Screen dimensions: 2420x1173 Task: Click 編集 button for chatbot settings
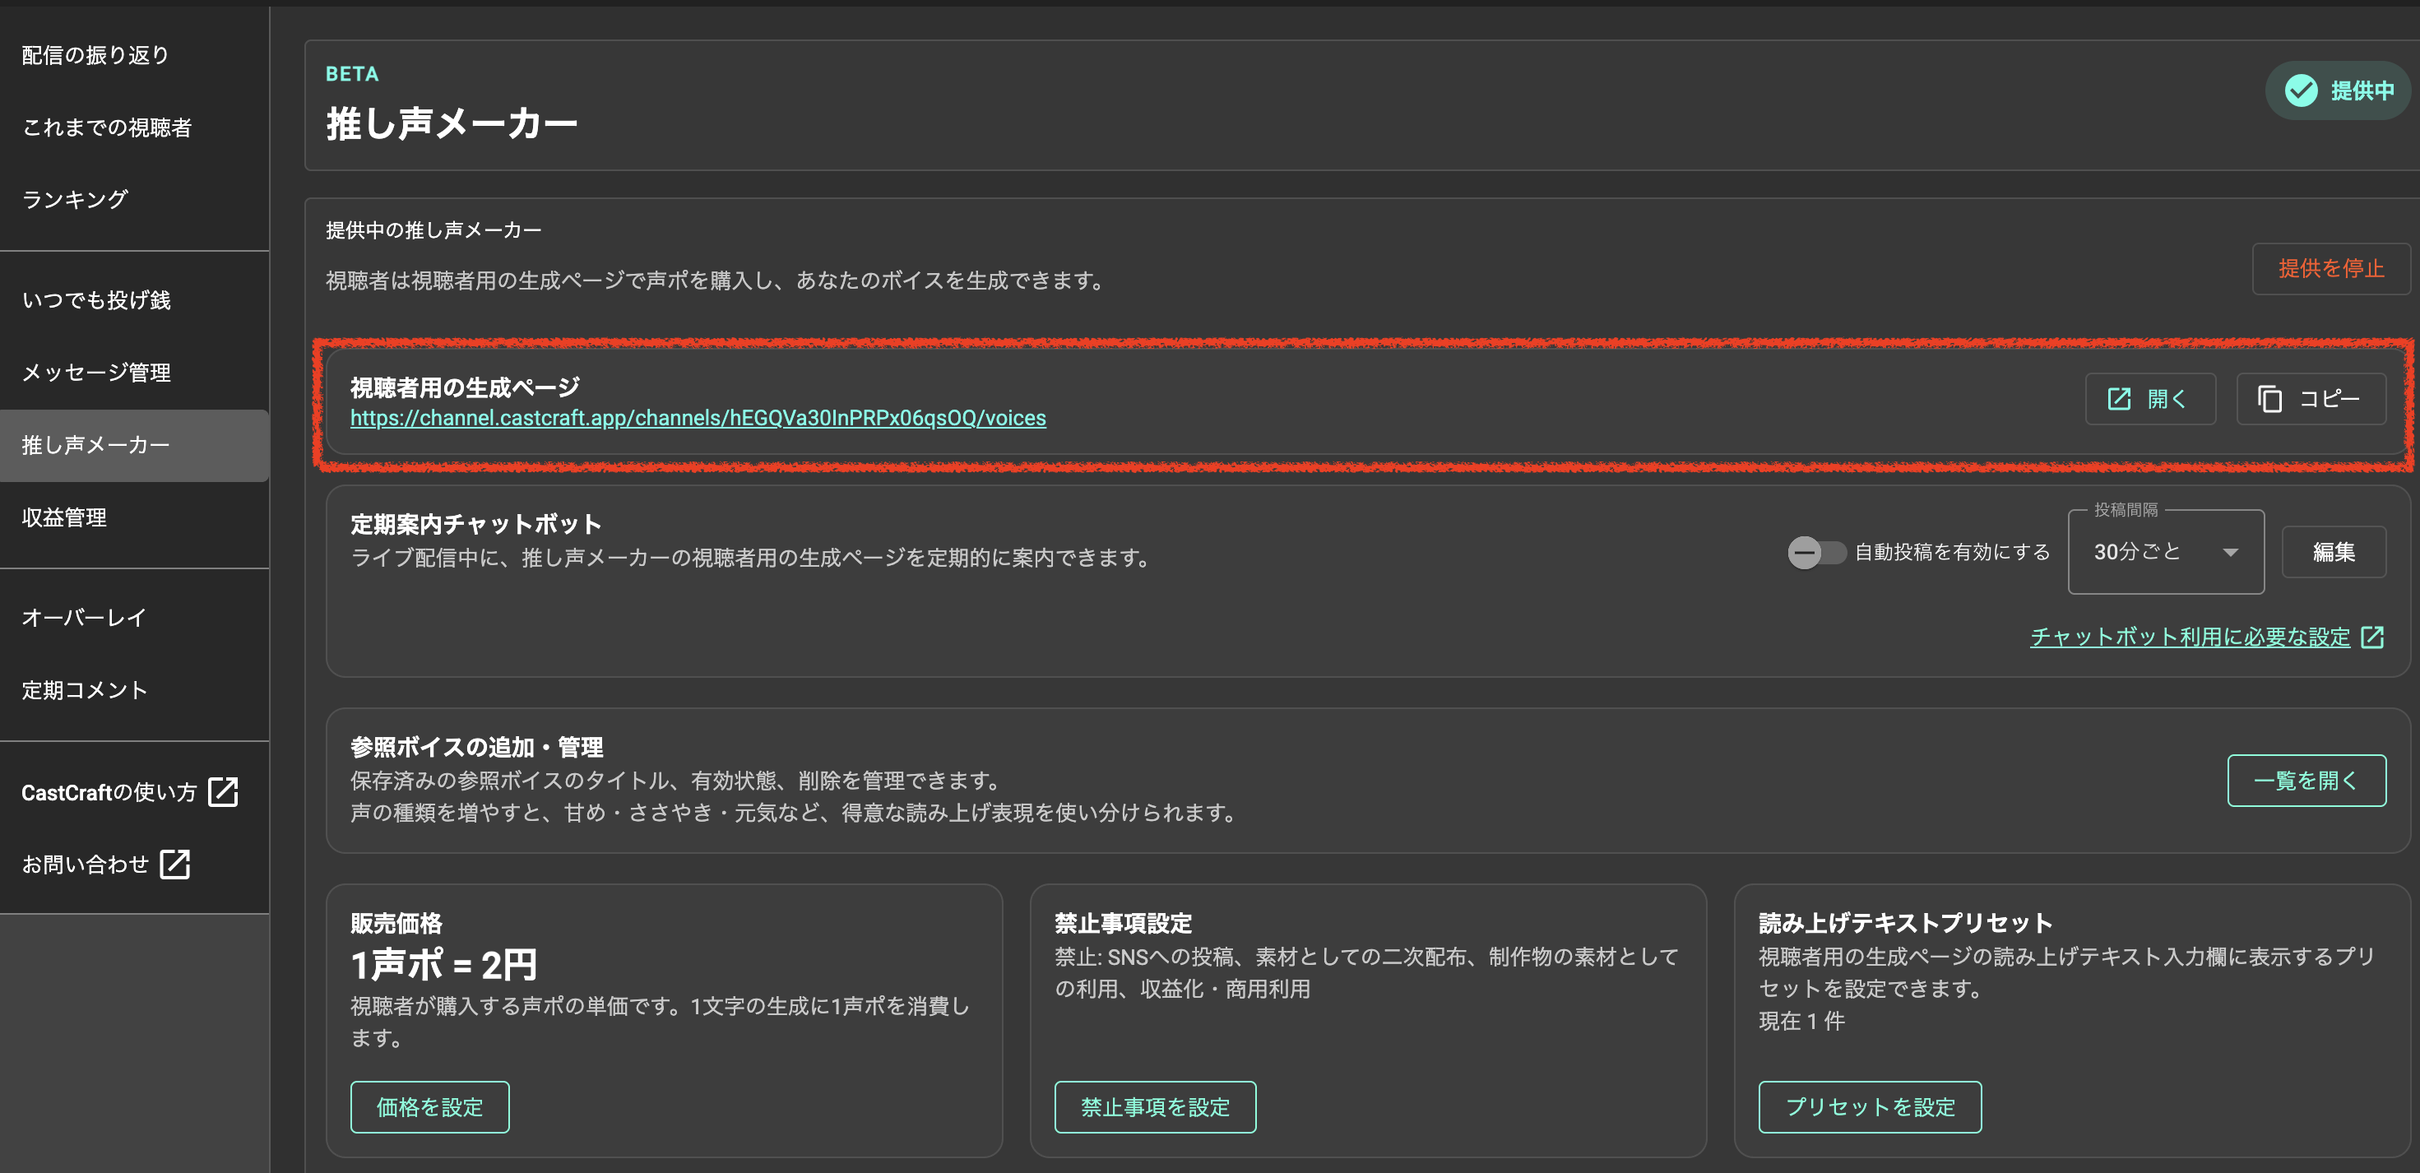tap(2334, 552)
